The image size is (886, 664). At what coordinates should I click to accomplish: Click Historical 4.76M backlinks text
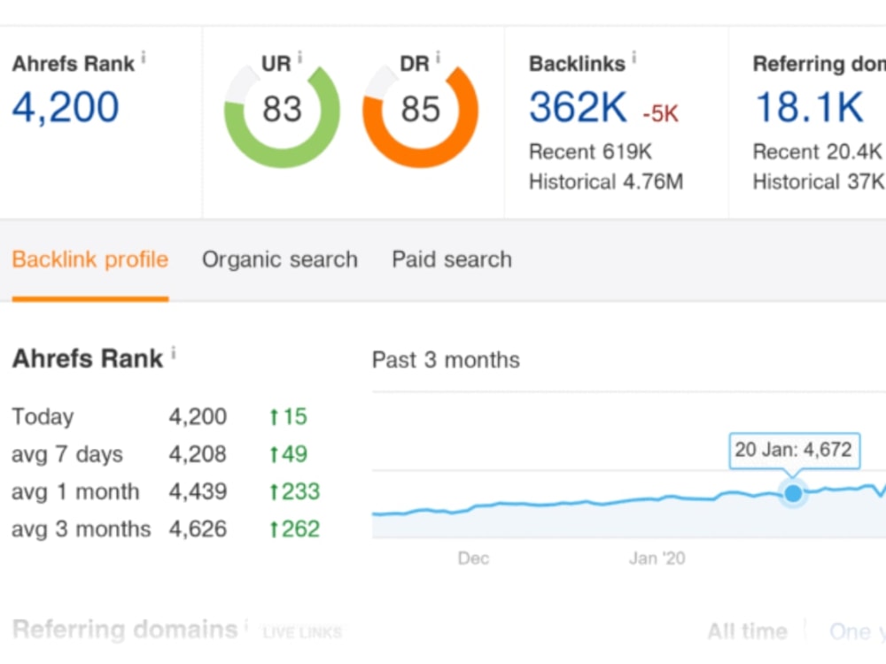point(606,181)
